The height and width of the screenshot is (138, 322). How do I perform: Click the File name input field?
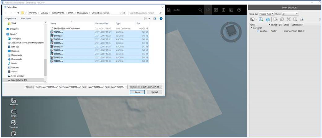81,87
